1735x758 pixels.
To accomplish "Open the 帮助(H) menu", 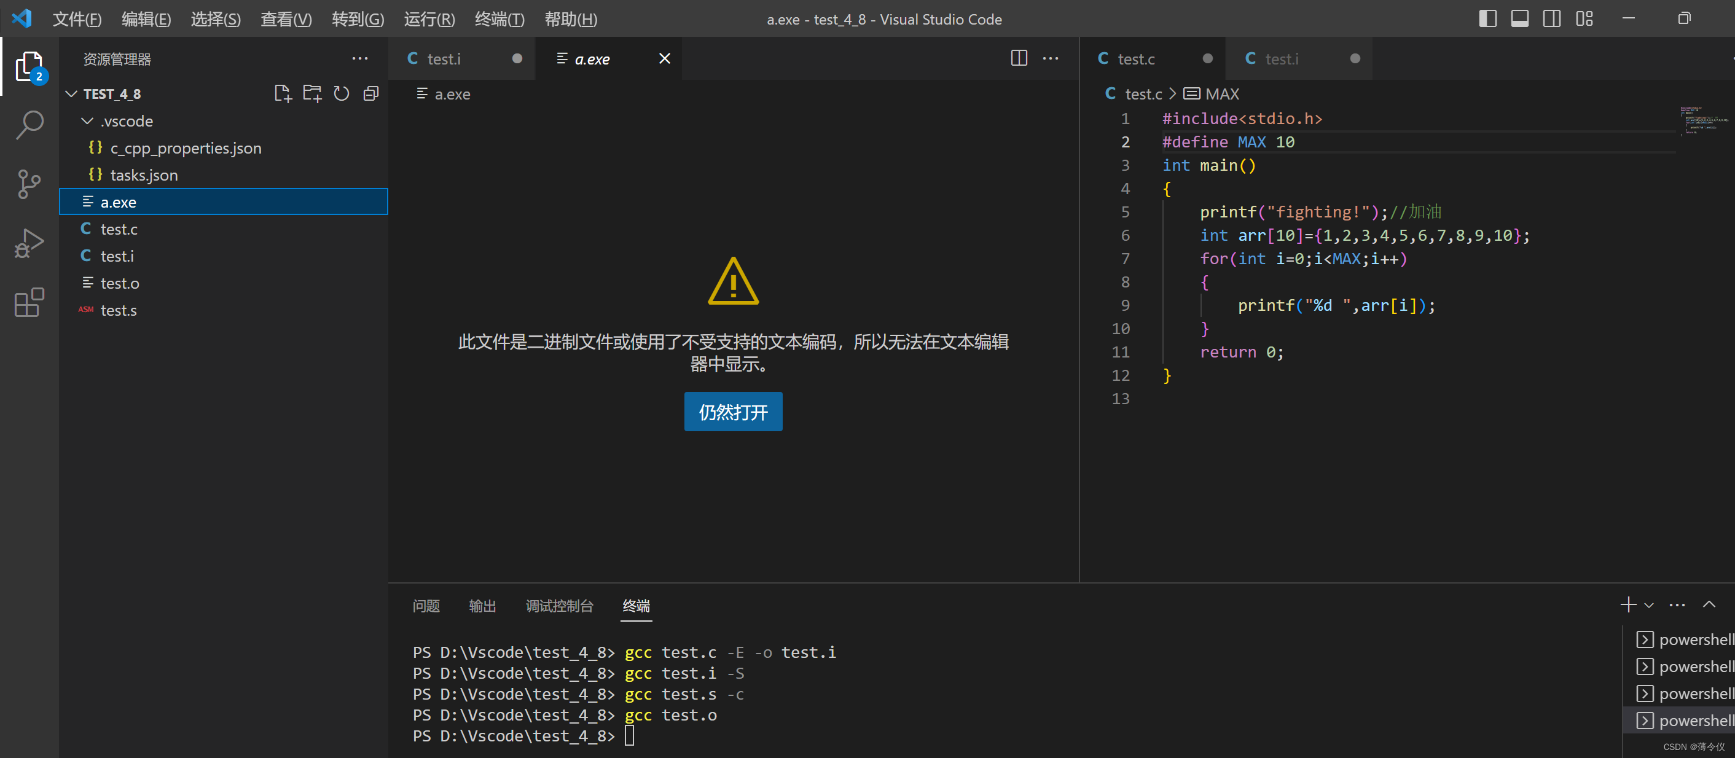I will click(571, 19).
